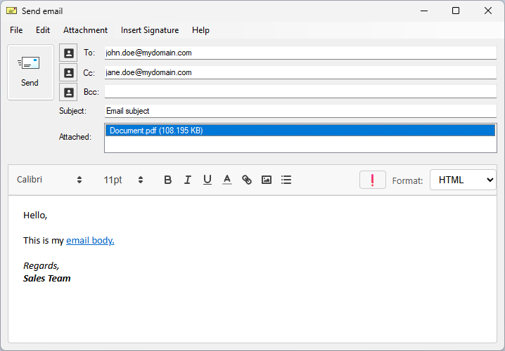Open the Attachment menu

coord(85,30)
